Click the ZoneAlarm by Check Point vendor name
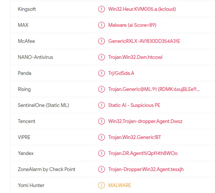 click(46, 170)
